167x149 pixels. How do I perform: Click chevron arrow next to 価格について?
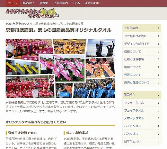(x=159, y=51)
